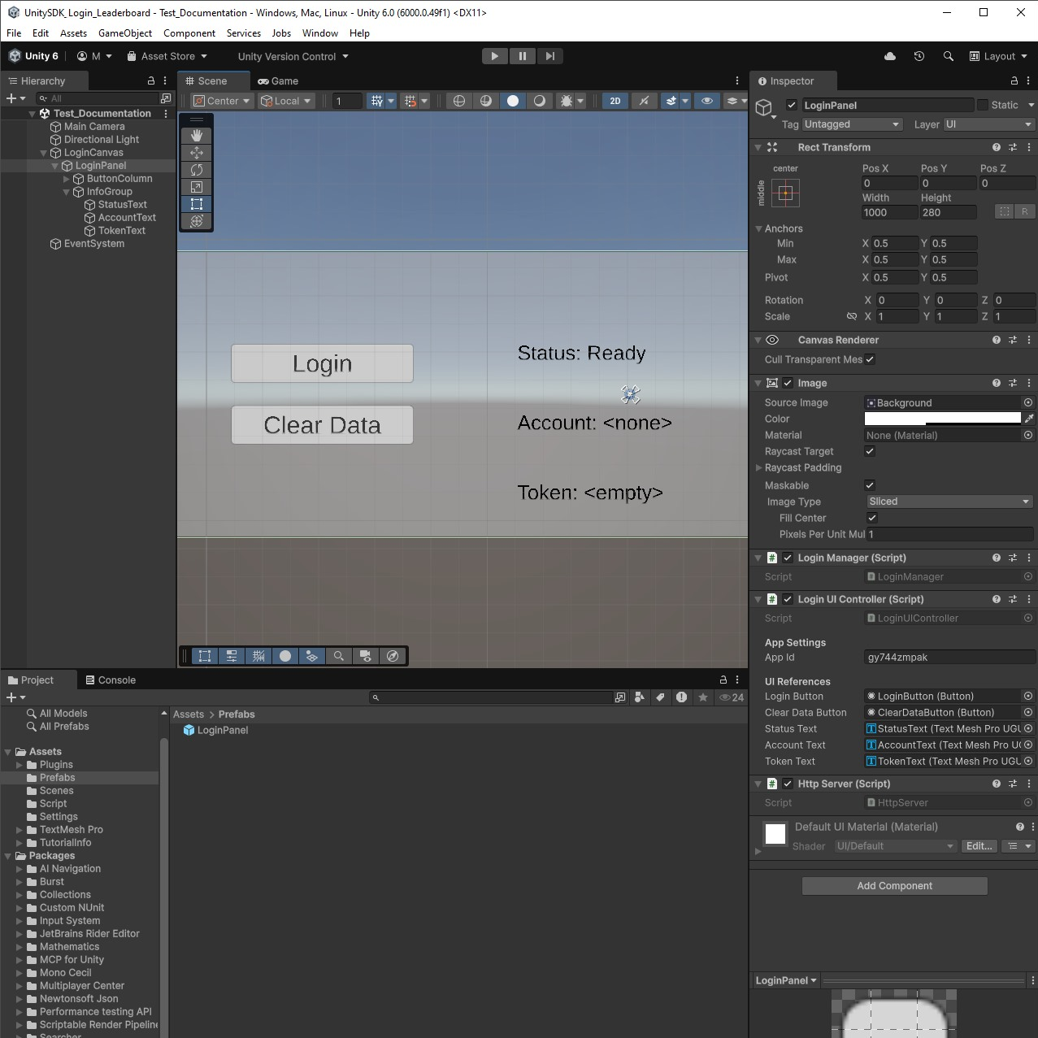Open the Image Type dropdown
This screenshot has width=1038, height=1038.
tap(948, 502)
